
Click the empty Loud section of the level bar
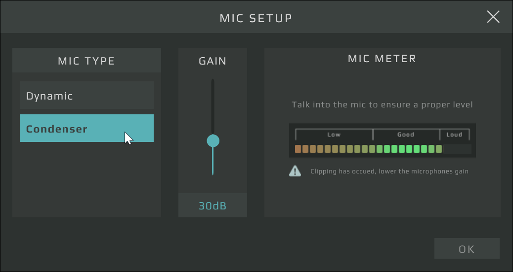457,149
